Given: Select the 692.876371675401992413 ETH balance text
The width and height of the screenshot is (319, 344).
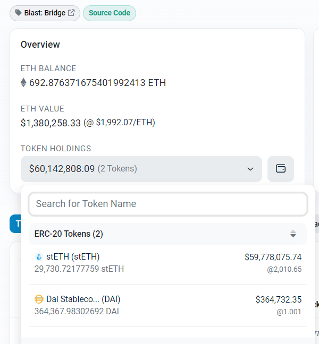Looking at the screenshot, I should coord(97,83).
